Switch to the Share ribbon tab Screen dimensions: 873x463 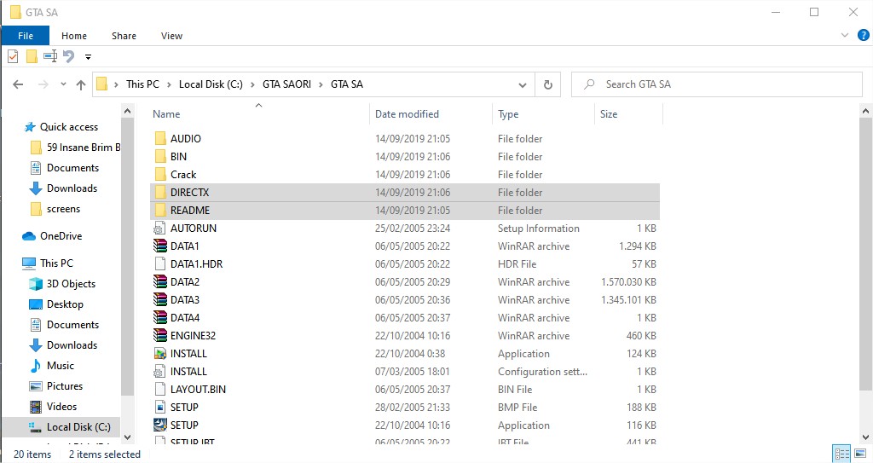point(124,36)
